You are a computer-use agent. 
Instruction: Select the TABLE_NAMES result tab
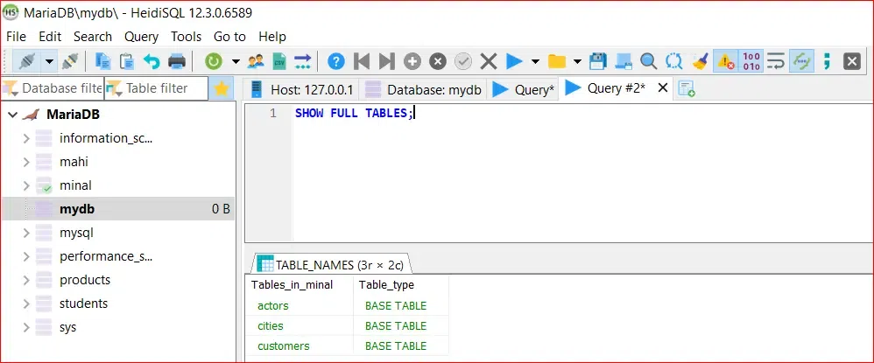[x=333, y=265]
